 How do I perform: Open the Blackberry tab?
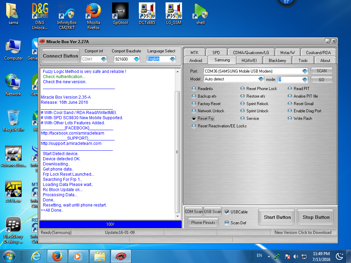tap(277, 61)
